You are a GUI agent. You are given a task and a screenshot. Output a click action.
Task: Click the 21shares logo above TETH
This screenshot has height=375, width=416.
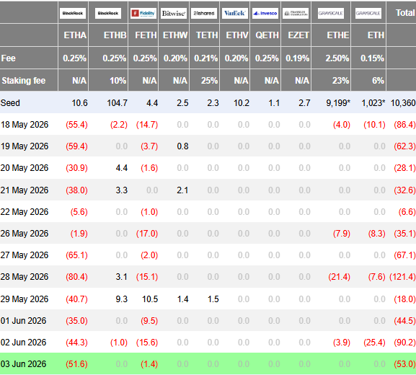204,13
